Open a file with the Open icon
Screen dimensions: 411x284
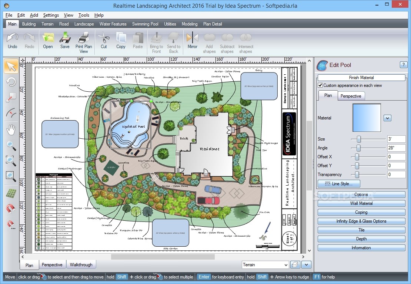point(48,41)
